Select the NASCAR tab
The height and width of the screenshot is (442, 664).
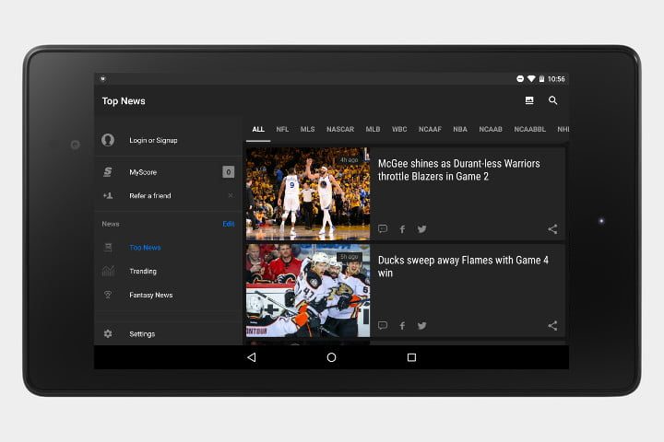point(340,130)
